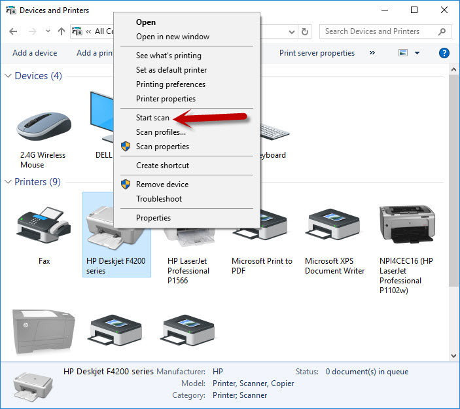Click the Printer, Scanner, Copier model value
The width and height of the screenshot is (460, 409).
pos(253,383)
